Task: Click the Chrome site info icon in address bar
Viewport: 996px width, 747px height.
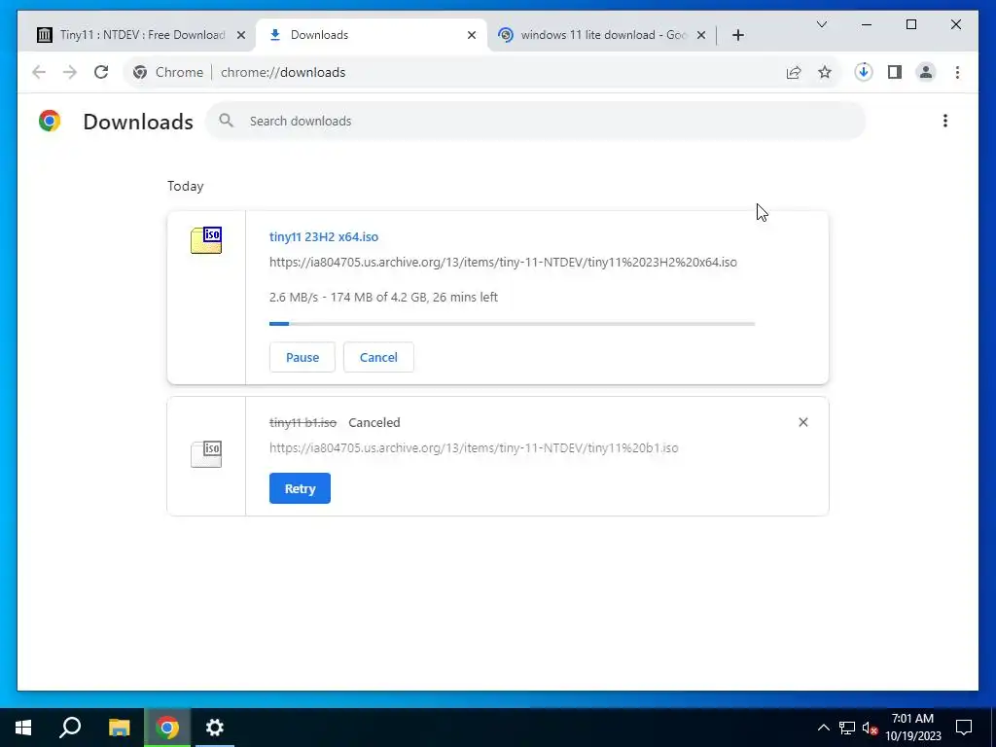Action: coord(140,72)
